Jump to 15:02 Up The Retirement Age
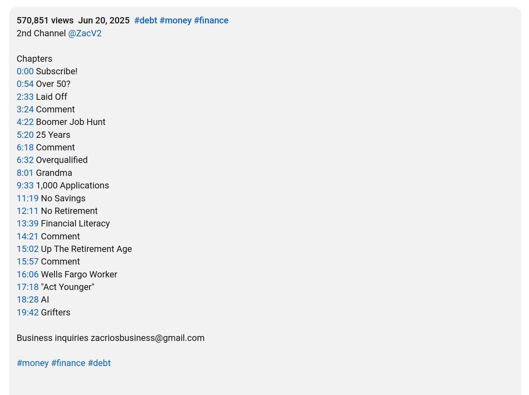 coord(28,249)
